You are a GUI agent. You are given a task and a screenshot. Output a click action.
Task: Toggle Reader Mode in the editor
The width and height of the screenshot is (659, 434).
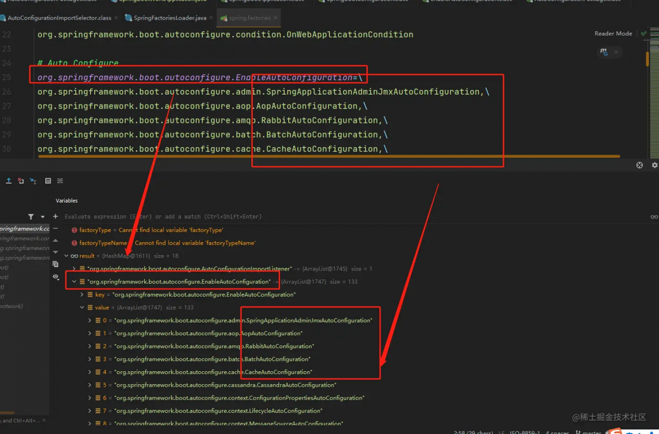click(613, 33)
